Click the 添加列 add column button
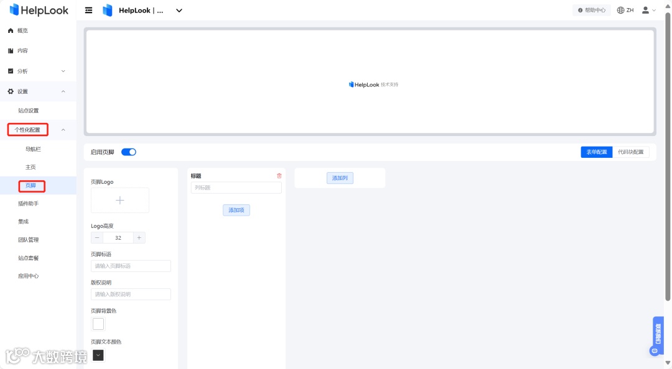672x369 pixels. pyautogui.click(x=340, y=178)
